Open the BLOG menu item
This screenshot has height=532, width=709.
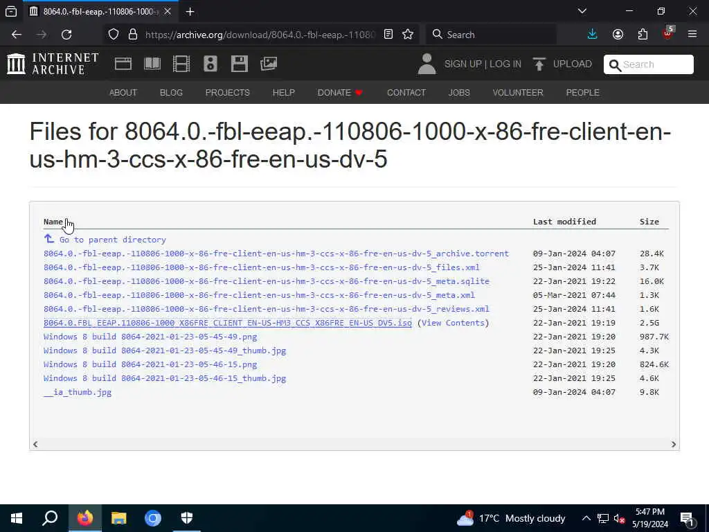[x=171, y=93]
